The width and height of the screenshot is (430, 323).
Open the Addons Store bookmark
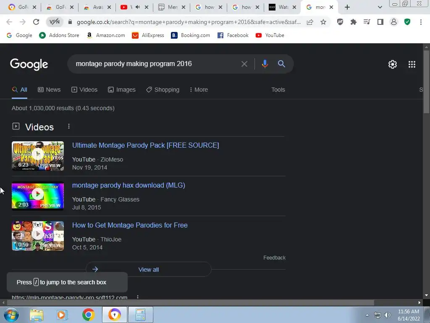coord(59,35)
